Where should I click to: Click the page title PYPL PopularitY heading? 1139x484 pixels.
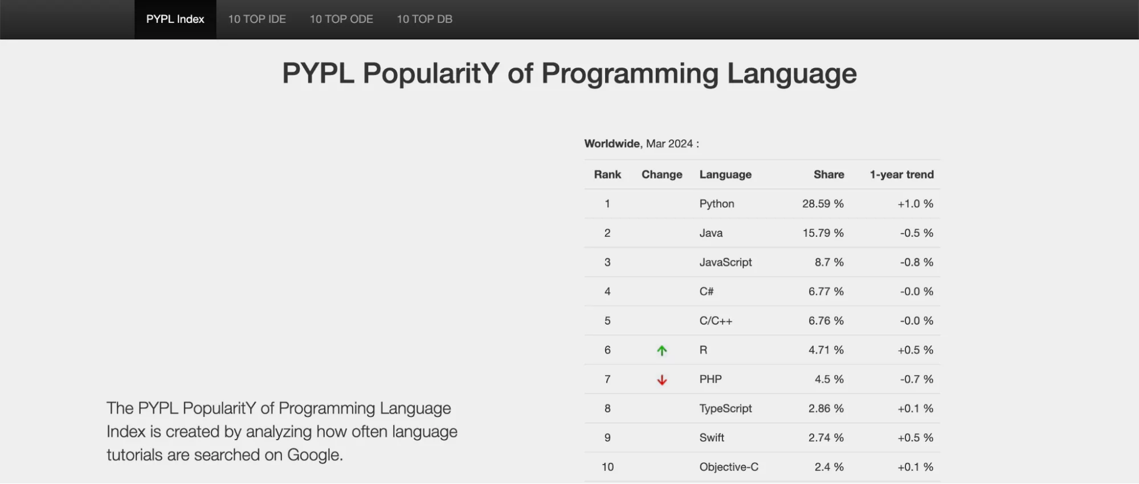point(569,74)
